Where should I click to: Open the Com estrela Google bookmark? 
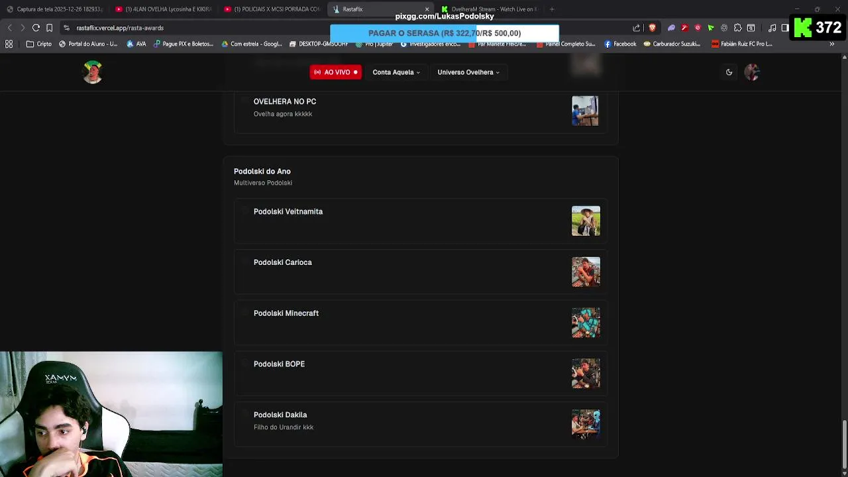coord(252,44)
